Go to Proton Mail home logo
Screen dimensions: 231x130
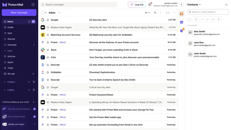(13, 5)
